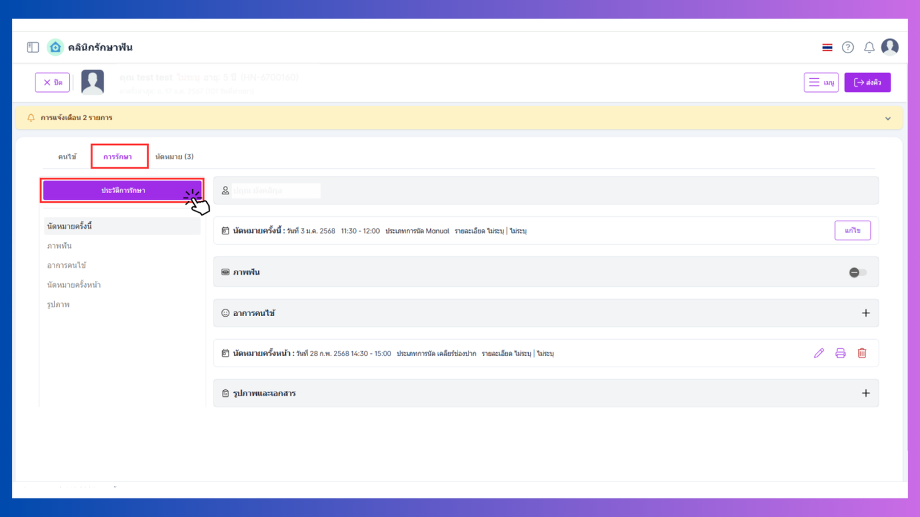
Task: Click the doctor selection field
Action: pos(545,191)
